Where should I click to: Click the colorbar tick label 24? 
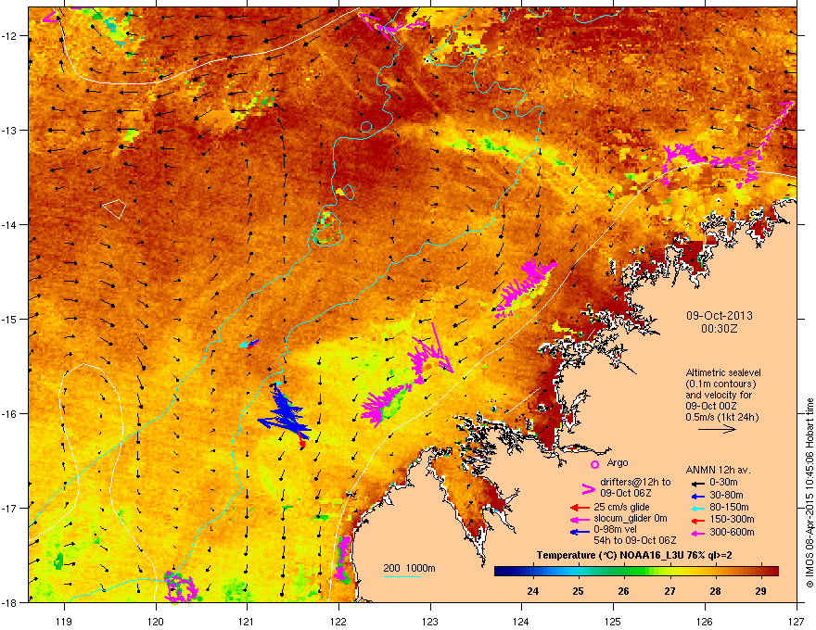coord(532,590)
